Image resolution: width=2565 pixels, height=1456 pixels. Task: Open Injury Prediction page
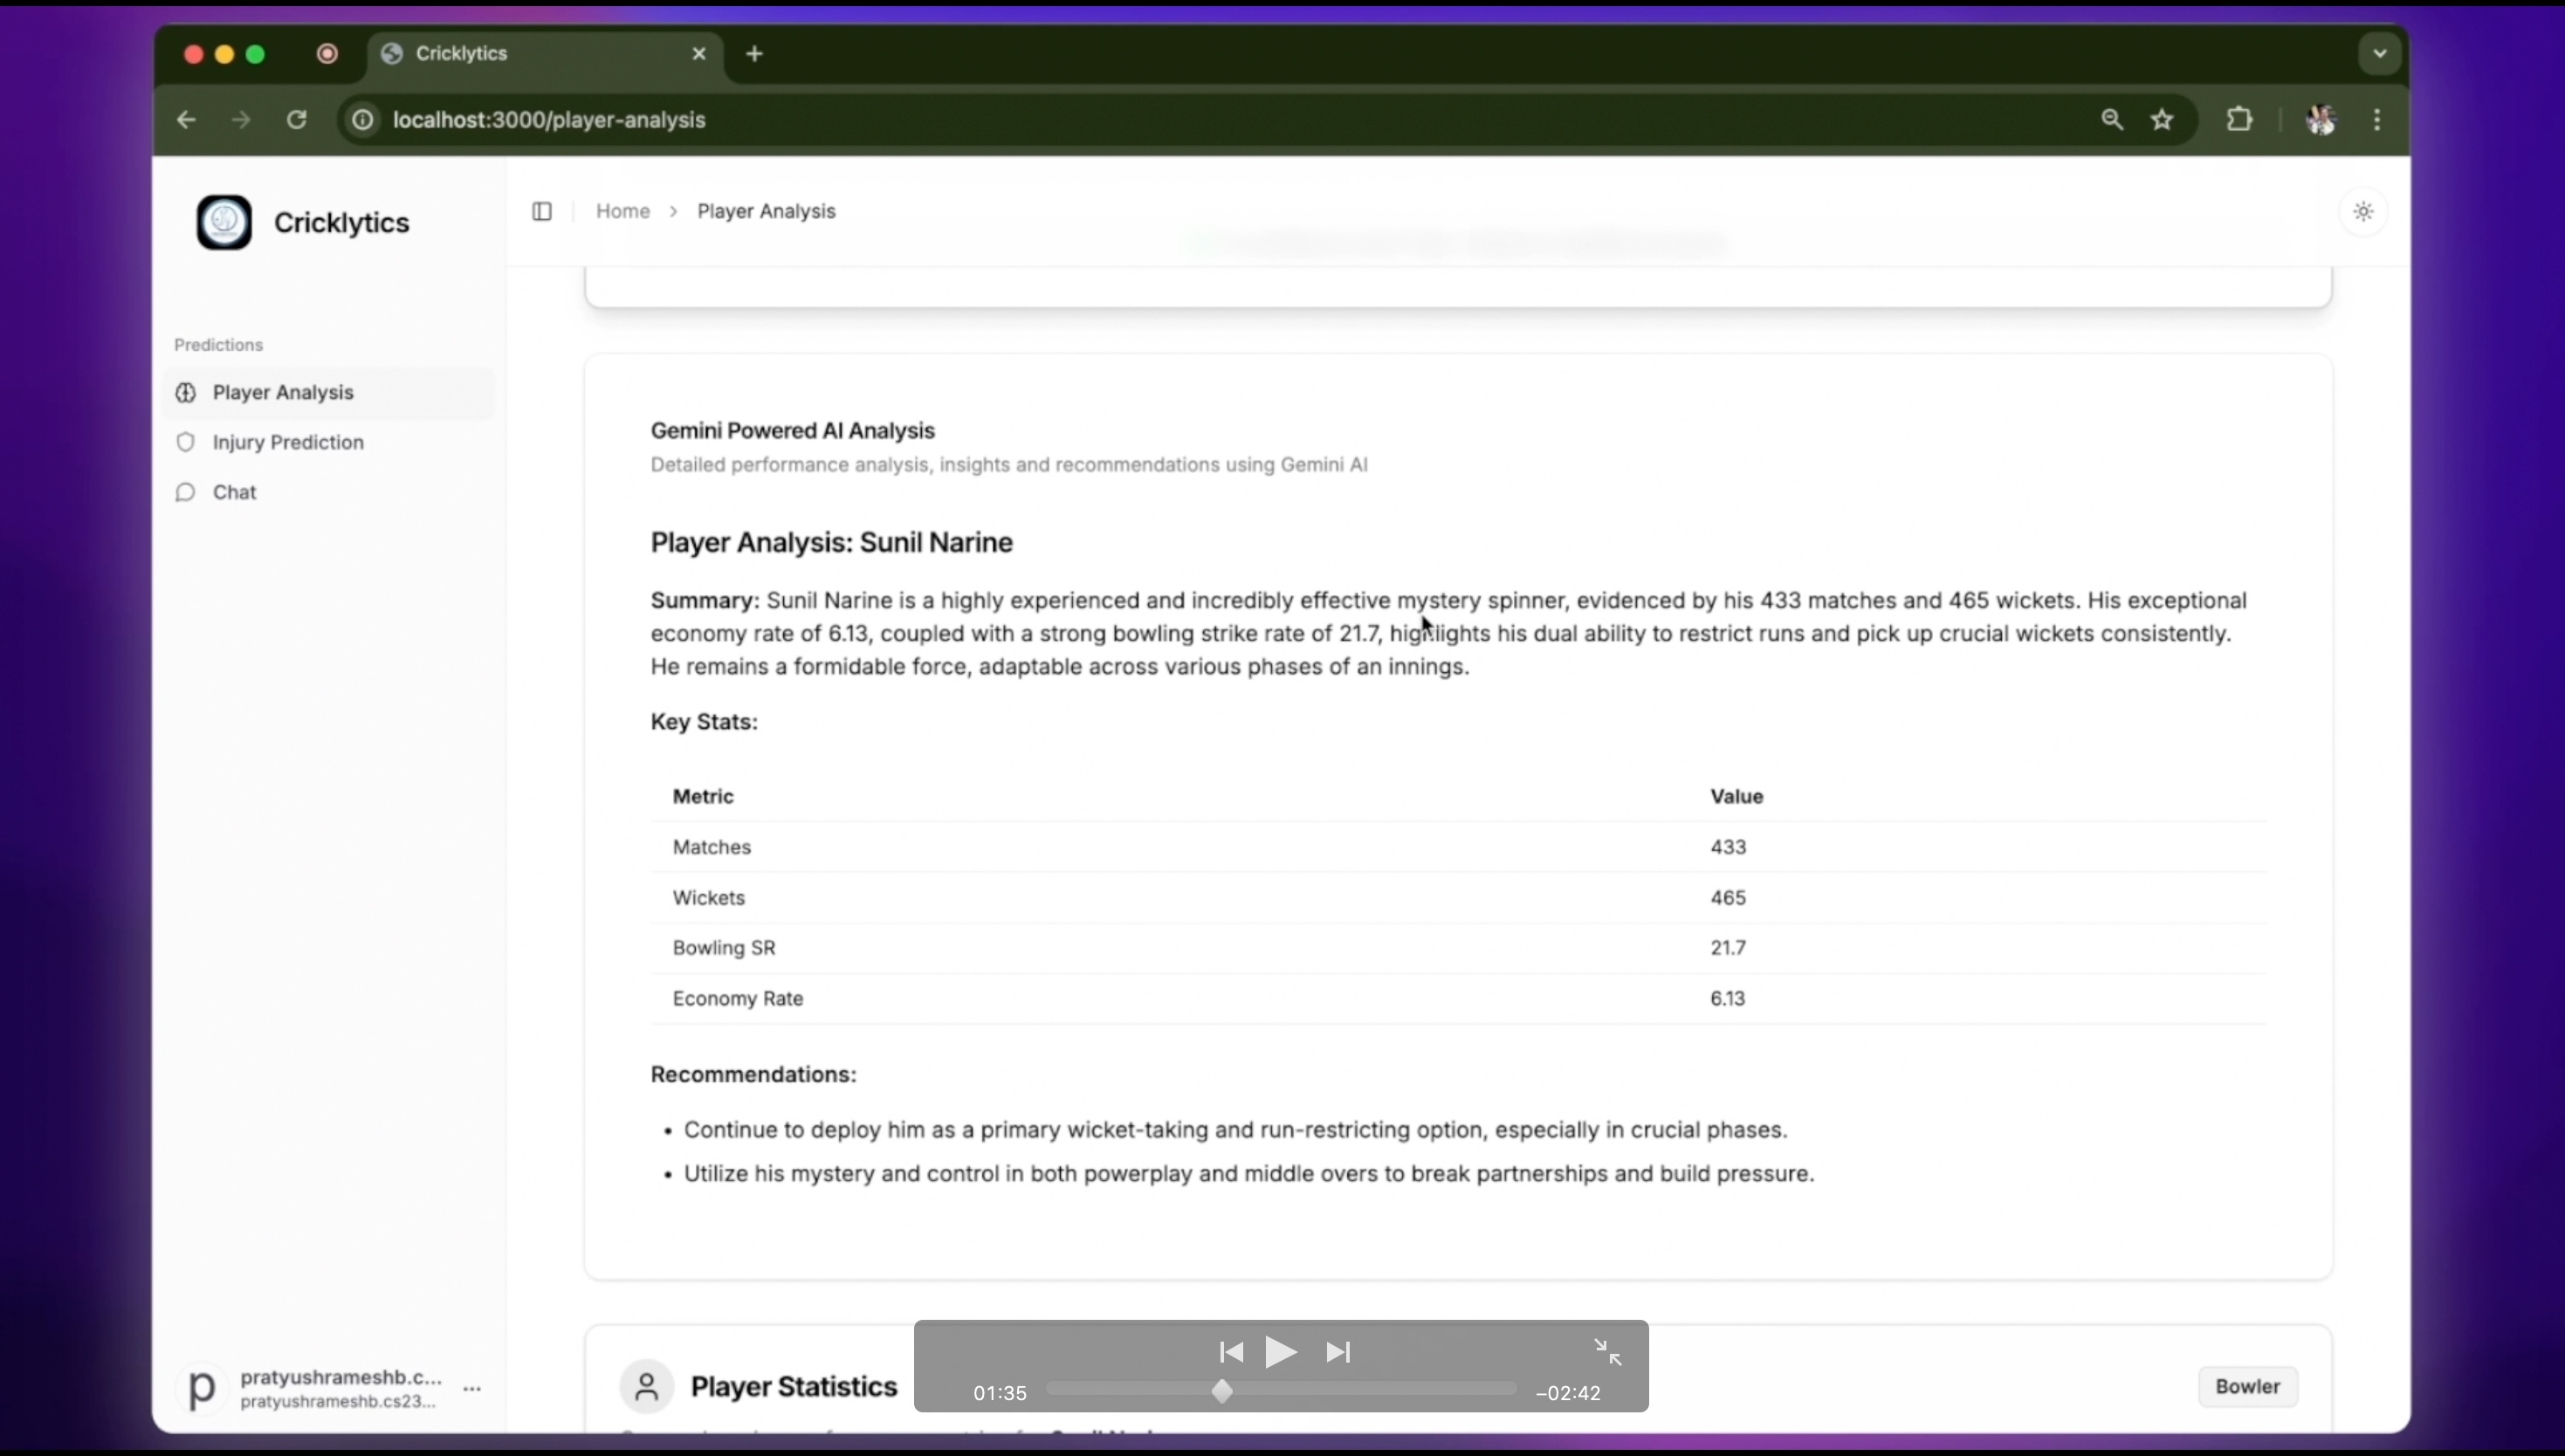coord(287,442)
